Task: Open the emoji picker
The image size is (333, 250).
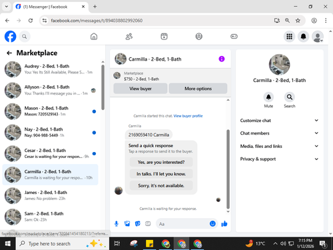Action: coord(212,223)
